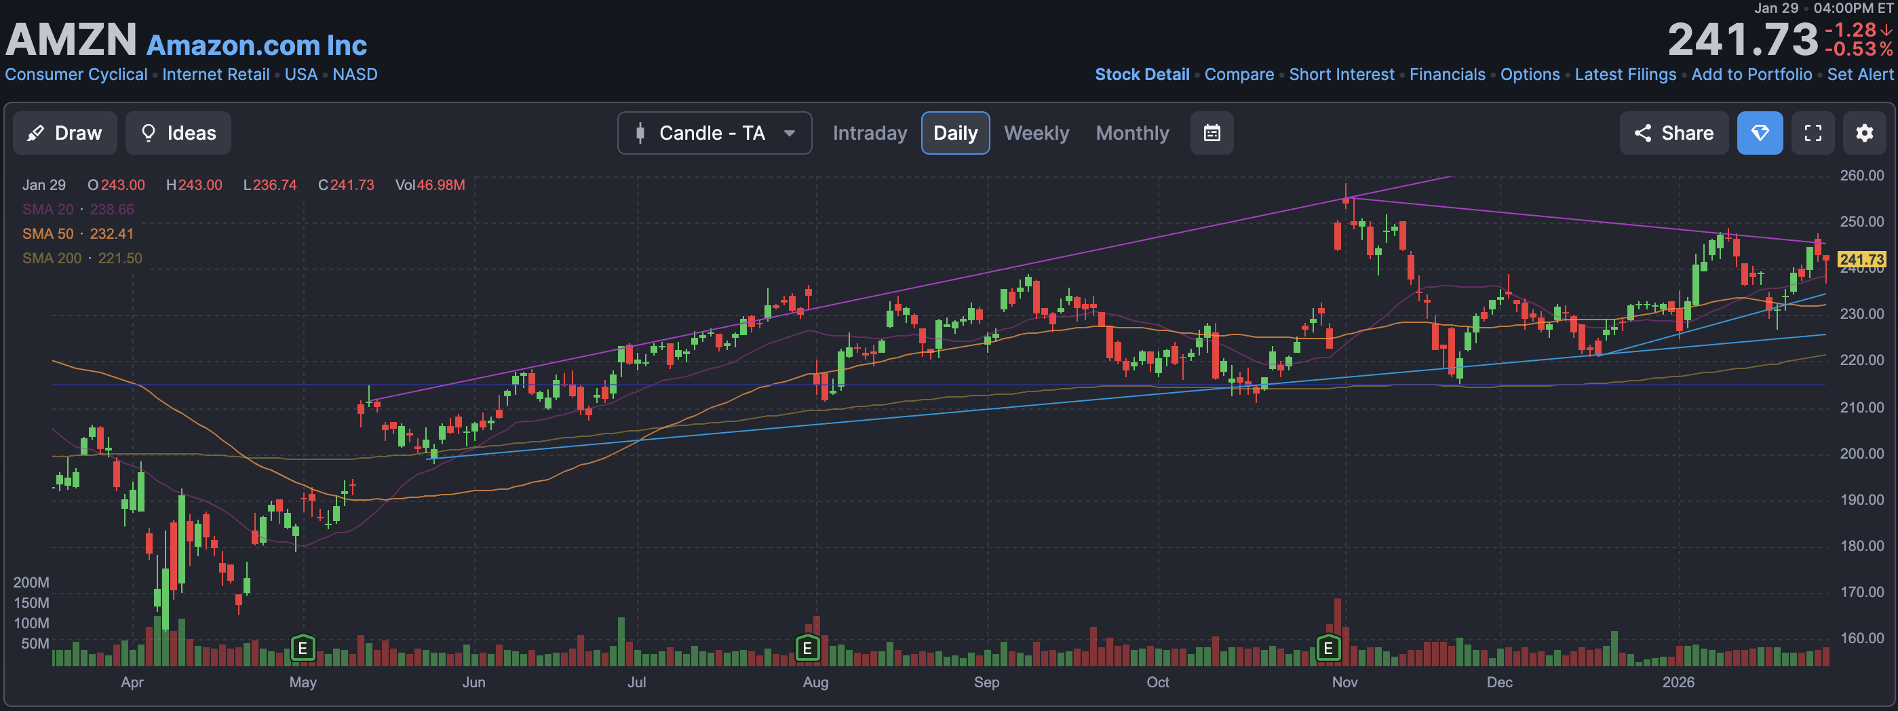Open the Internet Retail industry link
This screenshot has height=711, width=1898.
click(x=216, y=75)
